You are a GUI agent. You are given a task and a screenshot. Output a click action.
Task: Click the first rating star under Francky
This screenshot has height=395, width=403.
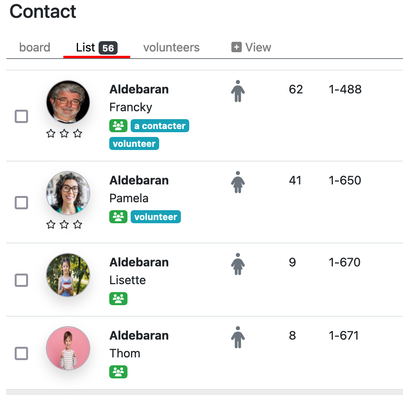click(x=51, y=134)
